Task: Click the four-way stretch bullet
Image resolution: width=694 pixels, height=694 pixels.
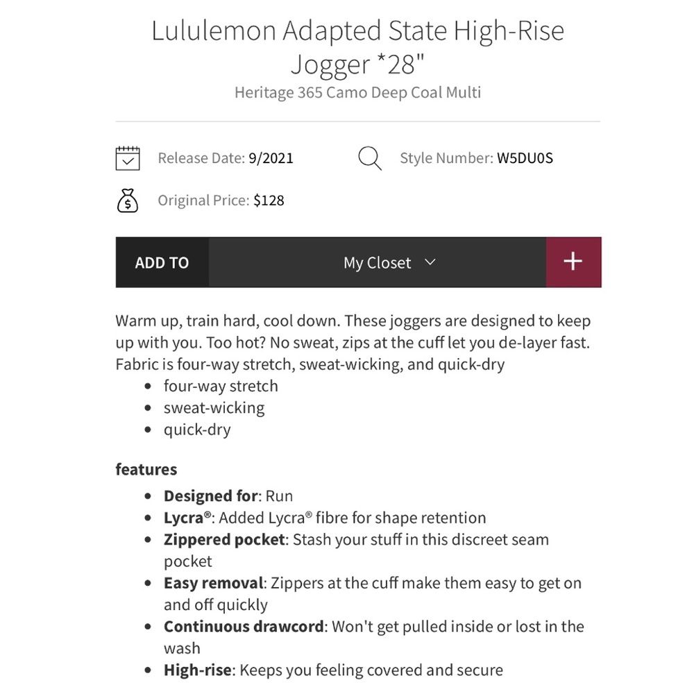Action: (x=221, y=386)
